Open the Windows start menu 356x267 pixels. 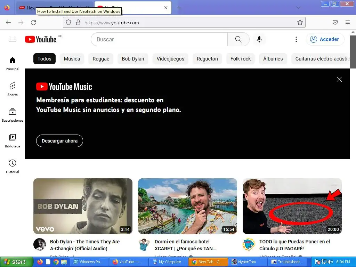pos(16,262)
